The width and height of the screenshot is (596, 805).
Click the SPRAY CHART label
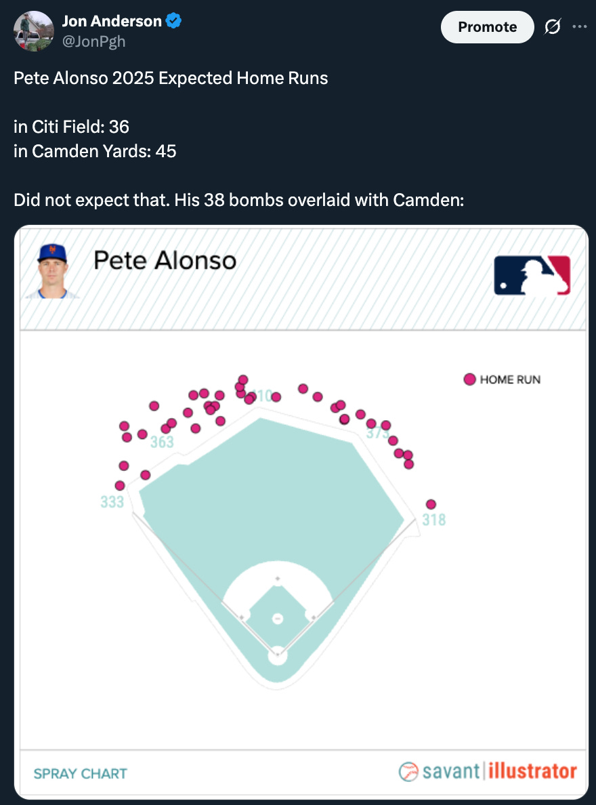click(x=80, y=774)
